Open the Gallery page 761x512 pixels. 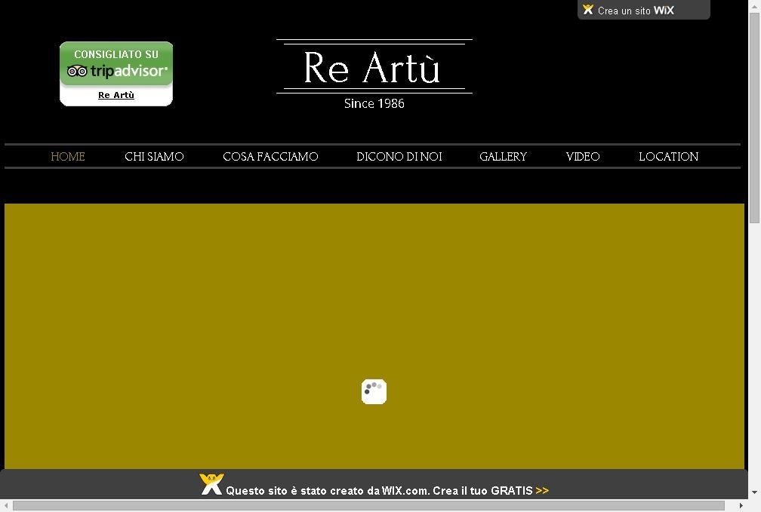pos(503,157)
